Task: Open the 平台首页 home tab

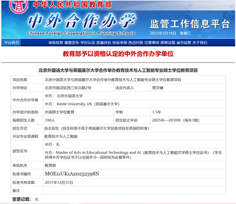Action: click(x=11, y=42)
